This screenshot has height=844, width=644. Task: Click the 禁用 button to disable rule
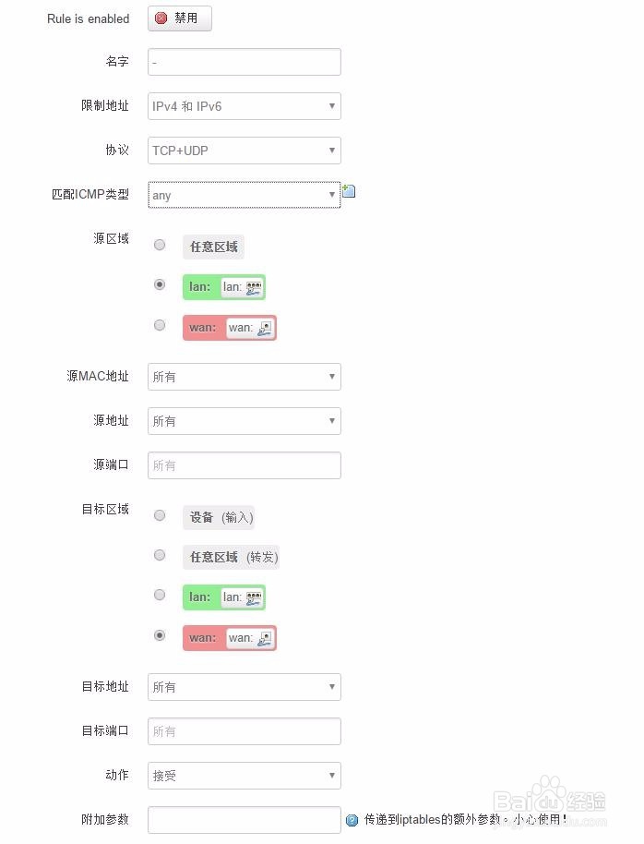(x=180, y=18)
